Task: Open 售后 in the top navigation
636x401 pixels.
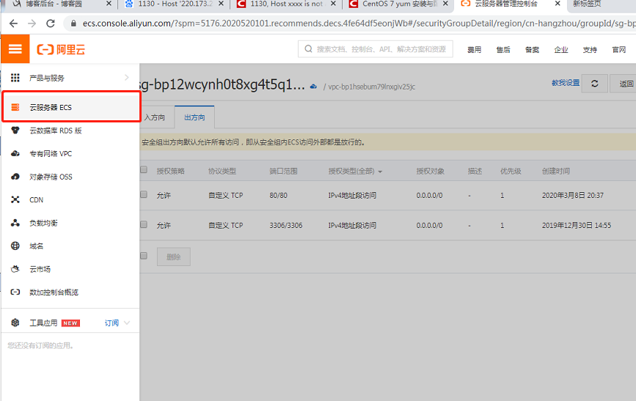Action: pos(503,49)
